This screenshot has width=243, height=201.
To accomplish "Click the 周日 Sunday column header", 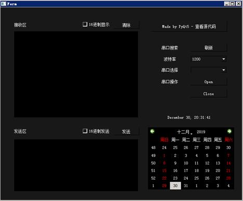I will tap(164, 140).
